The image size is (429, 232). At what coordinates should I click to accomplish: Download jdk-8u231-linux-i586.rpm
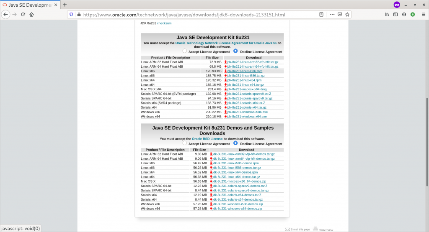[x=245, y=71]
